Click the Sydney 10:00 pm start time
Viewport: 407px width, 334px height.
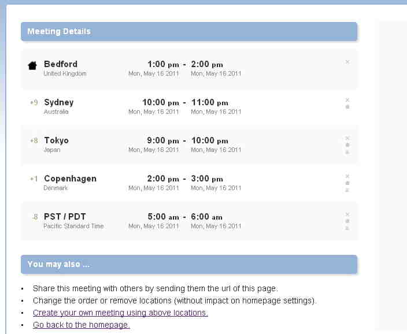(161, 102)
